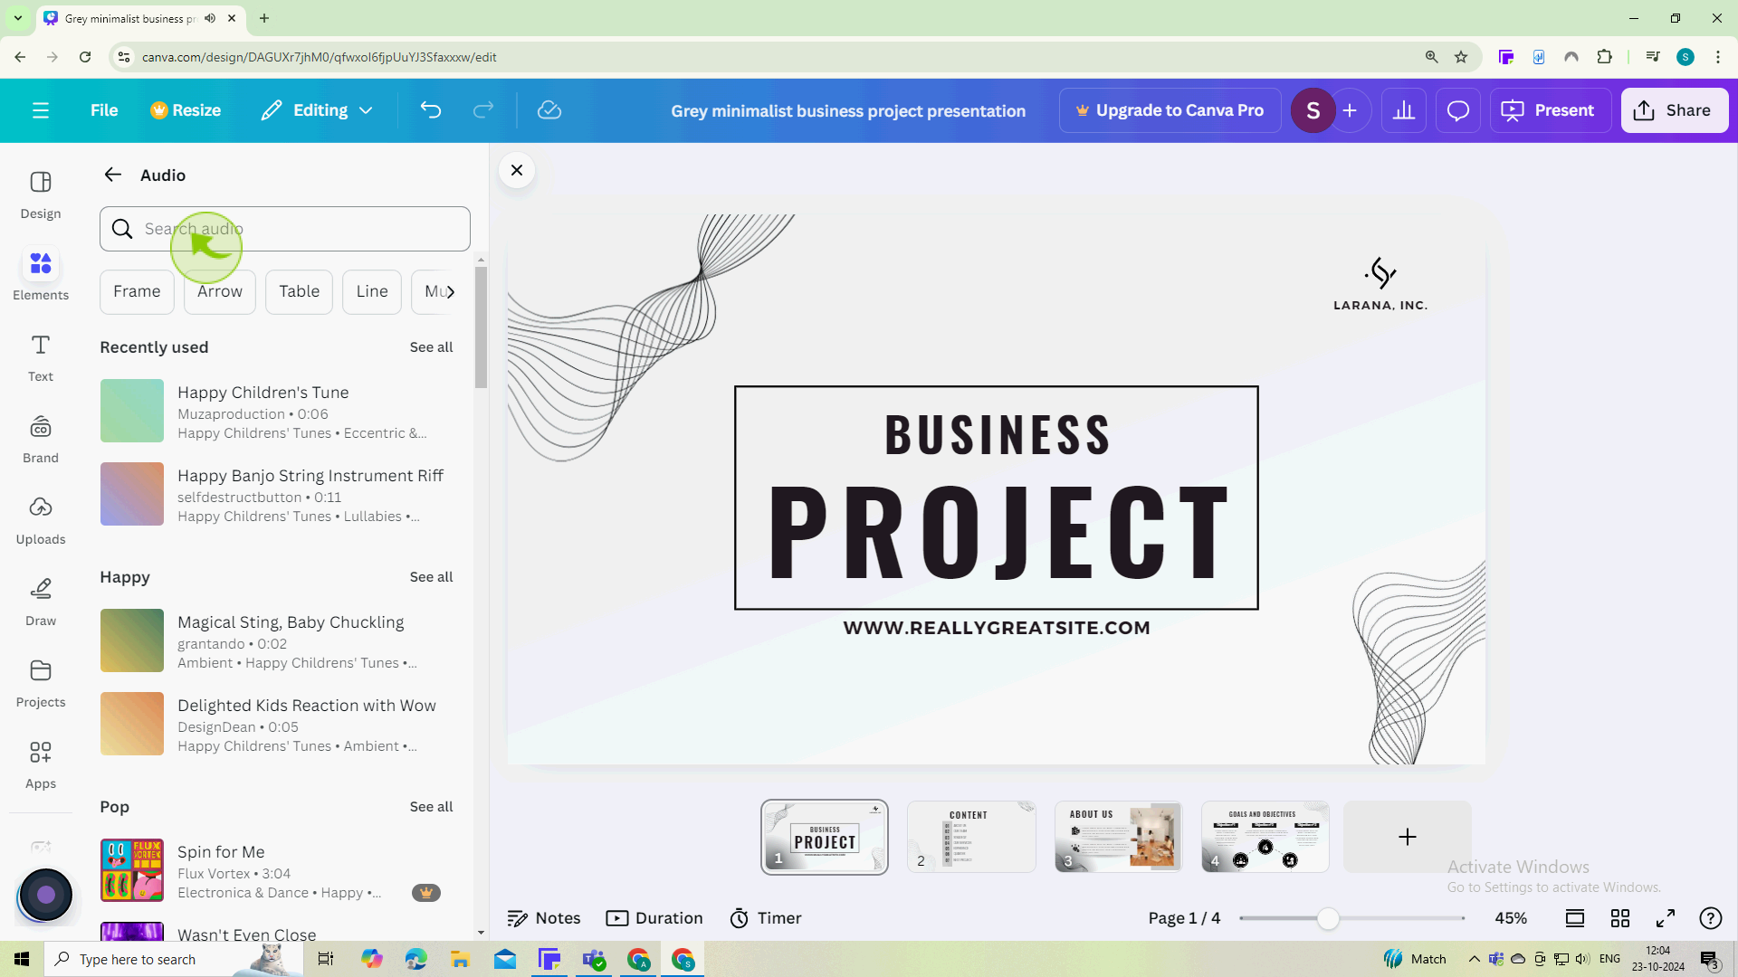This screenshot has width=1738, height=977.
Task: See all Recently used audio
Action: tap(431, 347)
